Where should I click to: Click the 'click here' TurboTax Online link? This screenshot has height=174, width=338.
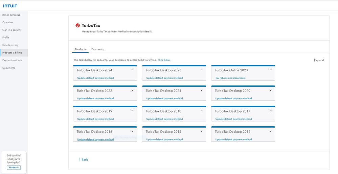click(164, 60)
